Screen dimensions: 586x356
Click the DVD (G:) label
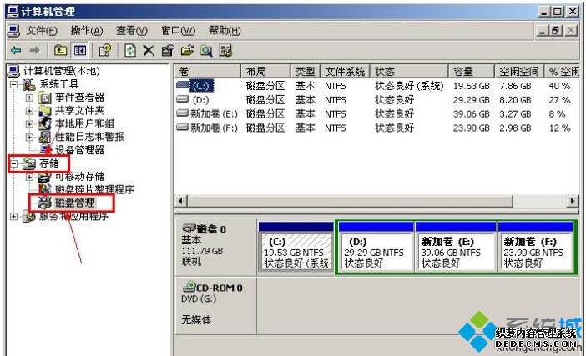199,299
